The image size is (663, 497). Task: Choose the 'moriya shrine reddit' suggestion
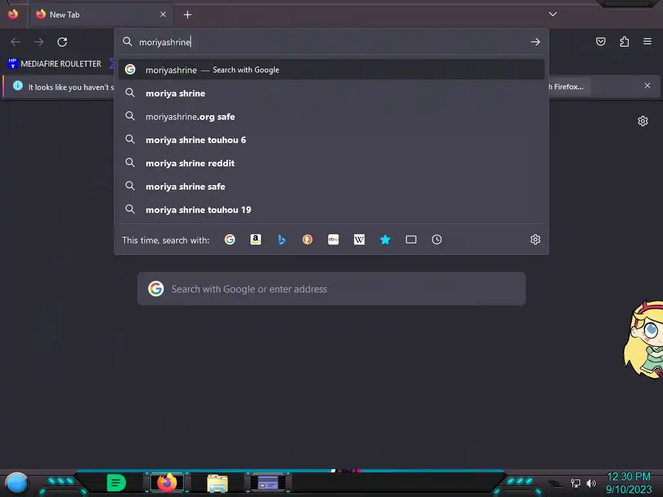point(331,163)
